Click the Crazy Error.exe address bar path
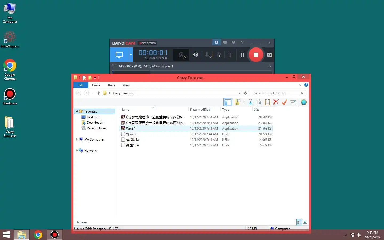 pyautogui.click(x=123, y=93)
